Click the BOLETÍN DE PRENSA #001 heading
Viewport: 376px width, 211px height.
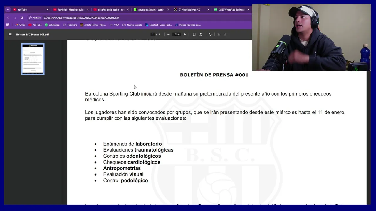coord(214,75)
